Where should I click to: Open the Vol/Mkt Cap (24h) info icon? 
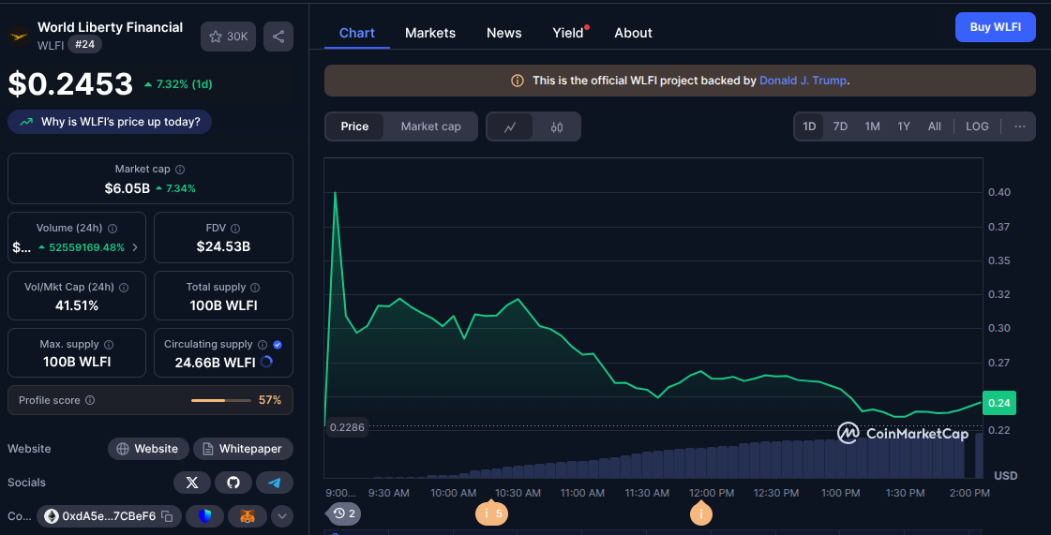[124, 288]
